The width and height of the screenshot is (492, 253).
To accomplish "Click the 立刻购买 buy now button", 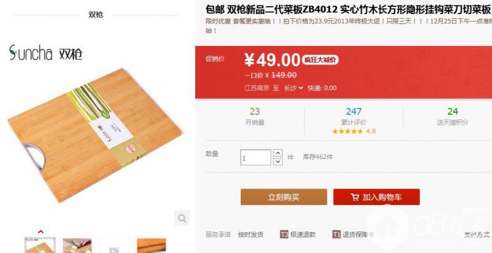I will 284,197.
